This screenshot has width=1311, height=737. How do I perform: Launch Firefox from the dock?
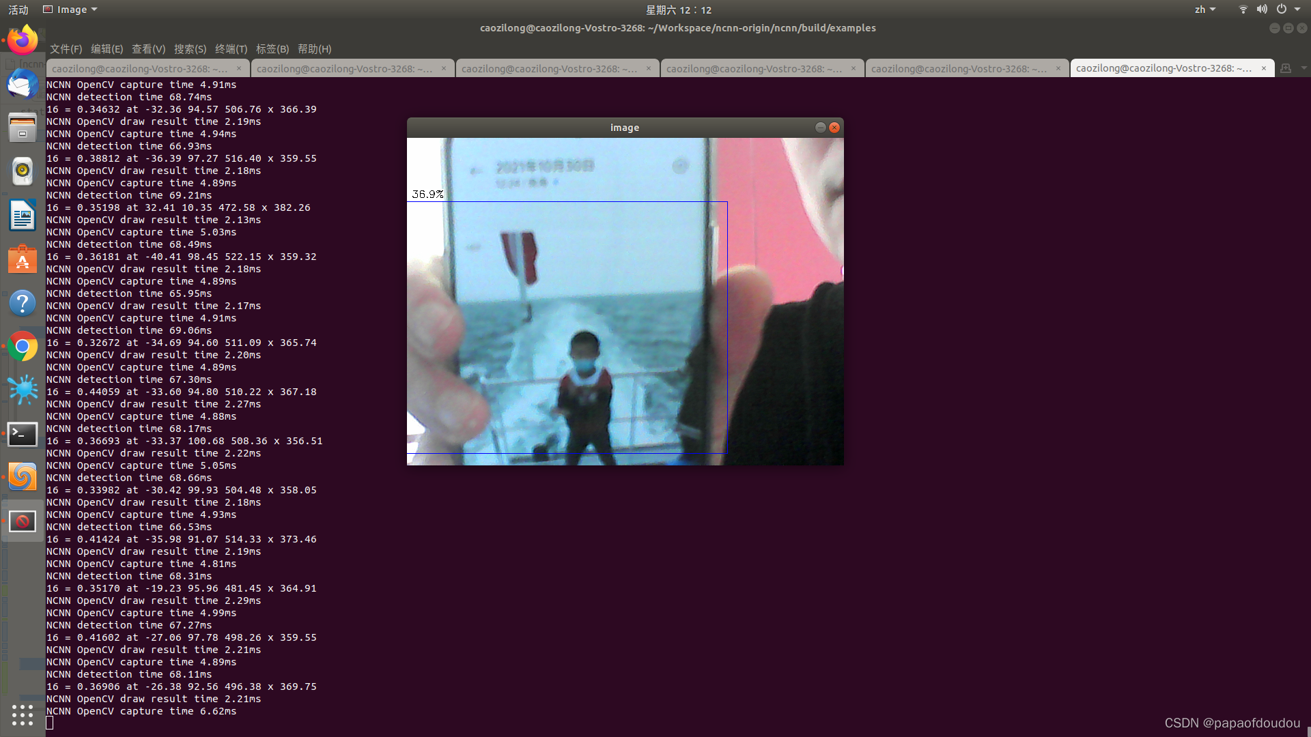click(23, 40)
